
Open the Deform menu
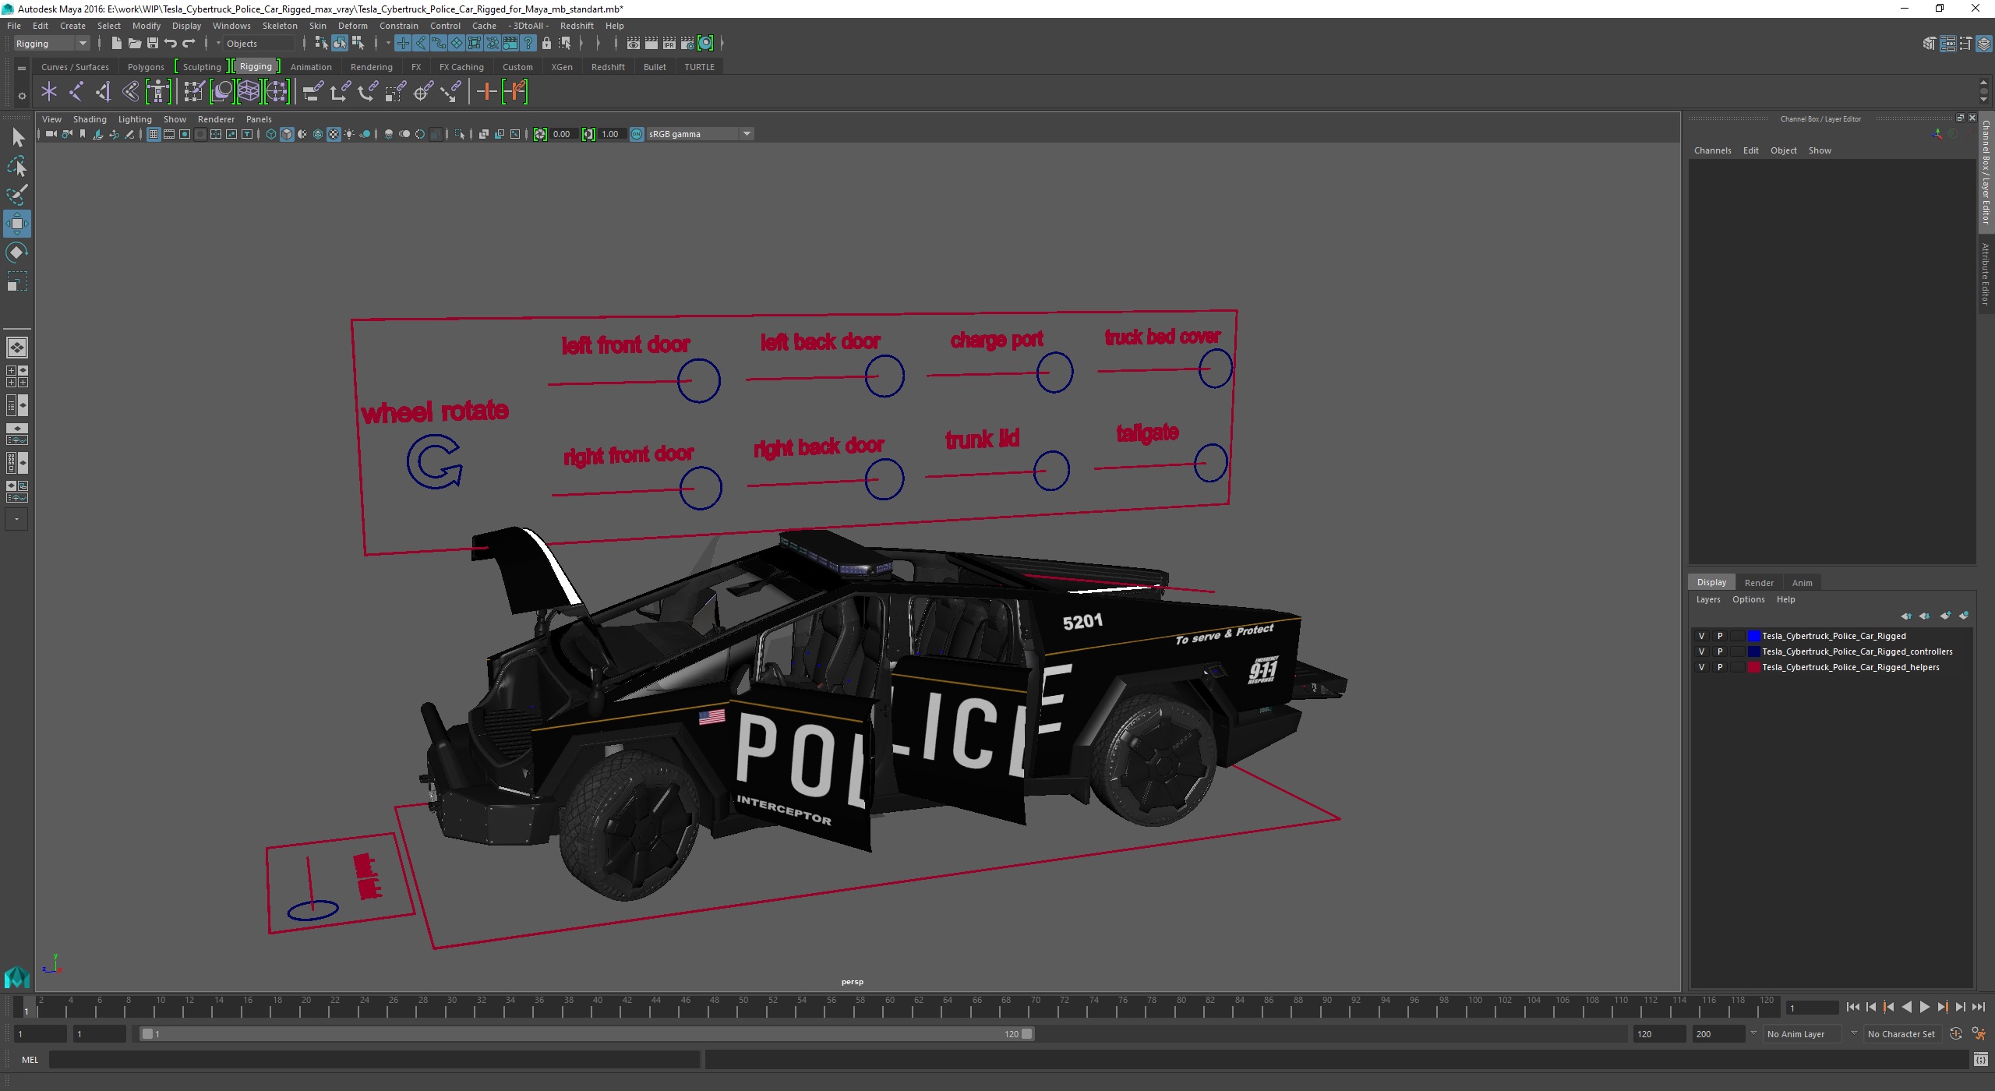click(x=352, y=26)
